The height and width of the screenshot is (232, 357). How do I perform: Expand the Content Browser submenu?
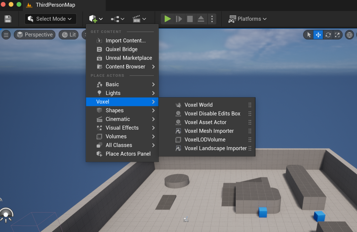click(122, 67)
